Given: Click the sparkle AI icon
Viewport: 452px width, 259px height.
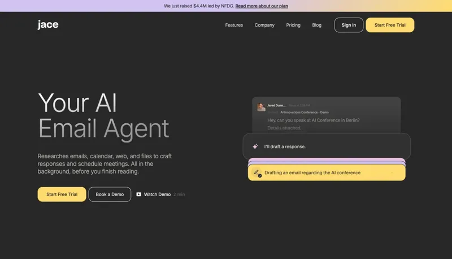Looking at the screenshot, I should tap(255, 146).
